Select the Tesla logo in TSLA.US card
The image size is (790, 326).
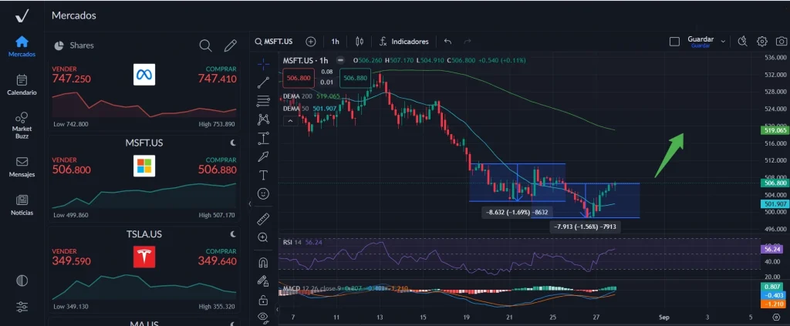tap(144, 257)
